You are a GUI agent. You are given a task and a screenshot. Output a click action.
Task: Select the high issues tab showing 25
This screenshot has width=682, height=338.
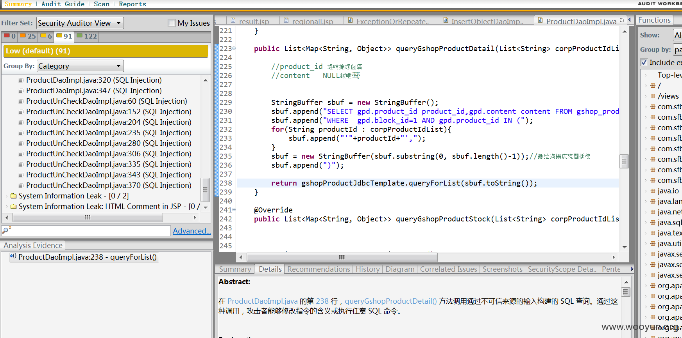[x=28, y=36]
